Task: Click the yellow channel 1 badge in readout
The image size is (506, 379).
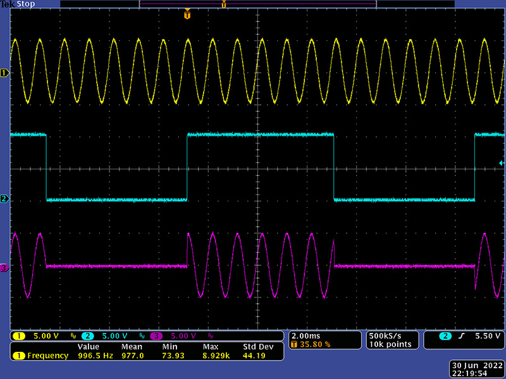Action: (x=19, y=335)
